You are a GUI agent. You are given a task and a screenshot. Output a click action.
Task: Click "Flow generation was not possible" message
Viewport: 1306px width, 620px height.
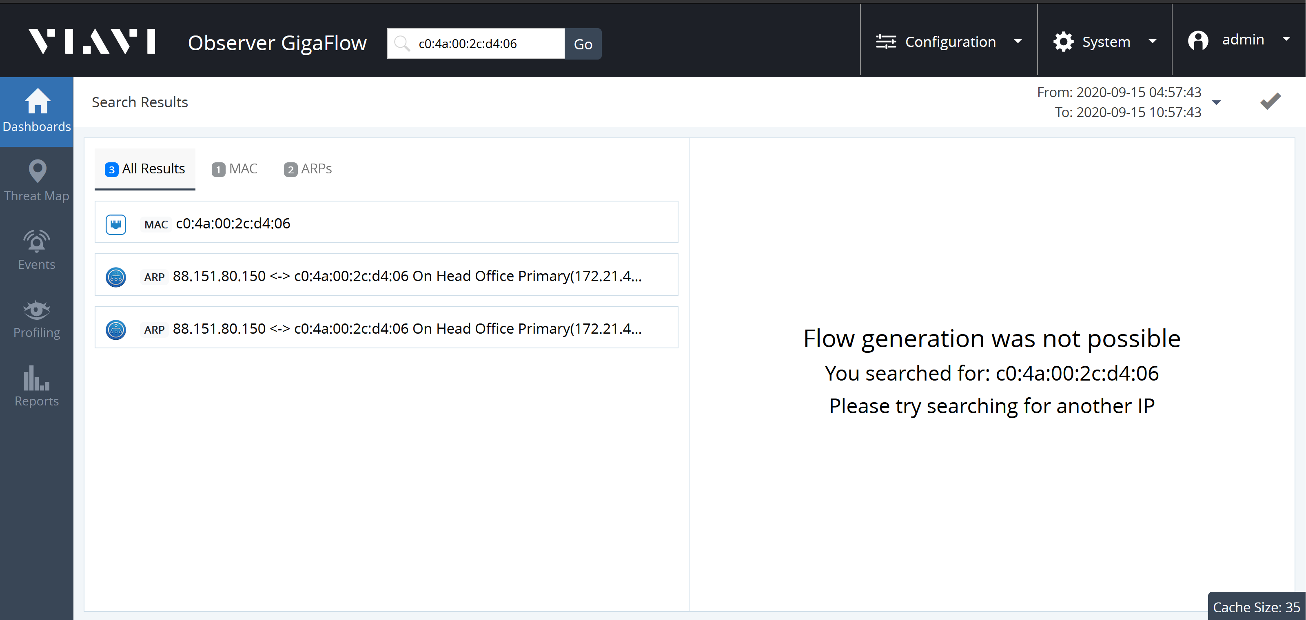[992, 339]
